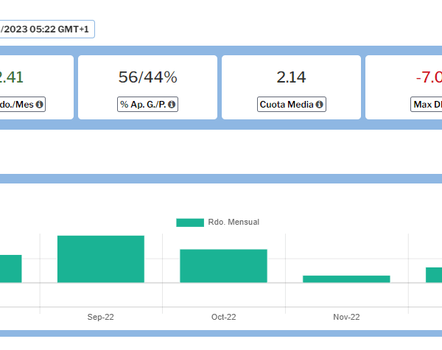Click the Max DD label button
This screenshot has width=442, height=350.
pos(427,105)
